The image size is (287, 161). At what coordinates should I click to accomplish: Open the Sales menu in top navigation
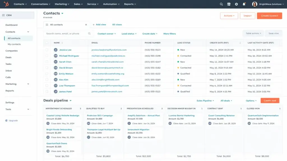(78, 4)
